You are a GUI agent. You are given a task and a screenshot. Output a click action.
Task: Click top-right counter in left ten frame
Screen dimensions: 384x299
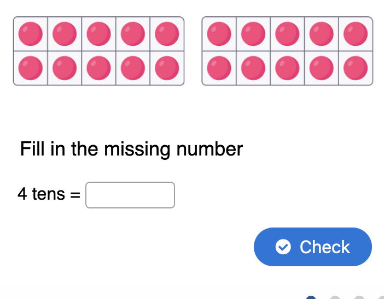167,34
